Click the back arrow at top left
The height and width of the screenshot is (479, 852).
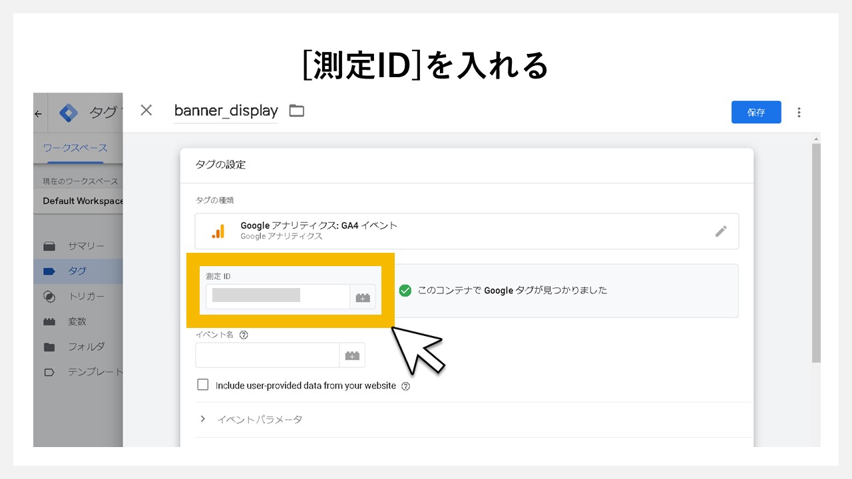tap(38, 113)
